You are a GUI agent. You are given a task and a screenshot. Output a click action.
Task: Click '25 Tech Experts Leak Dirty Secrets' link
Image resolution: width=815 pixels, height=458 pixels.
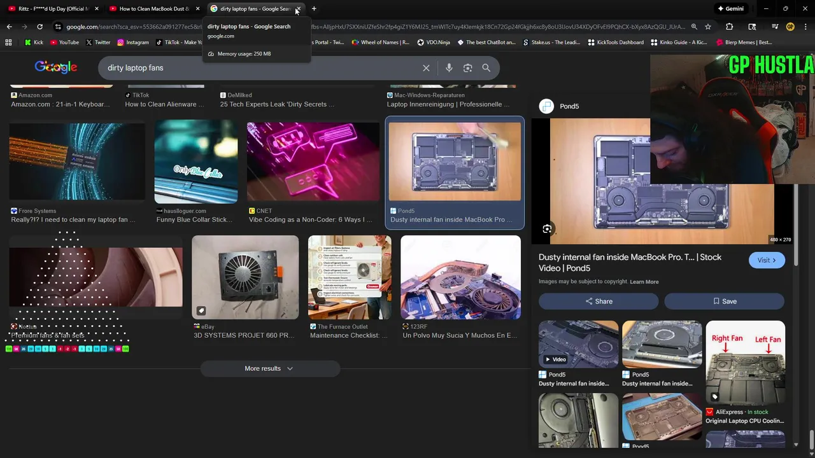click(278, 104)
